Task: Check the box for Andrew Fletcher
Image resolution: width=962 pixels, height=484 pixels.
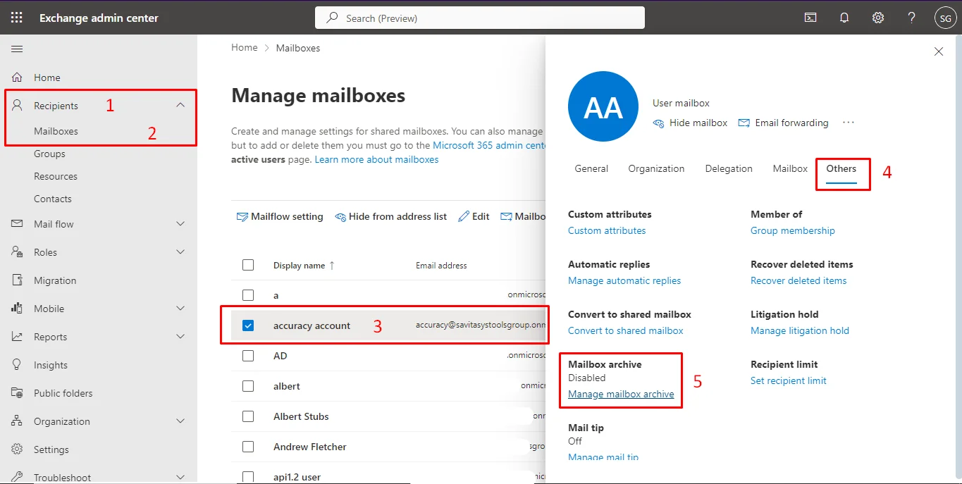Action: click(x=248, y=447)
